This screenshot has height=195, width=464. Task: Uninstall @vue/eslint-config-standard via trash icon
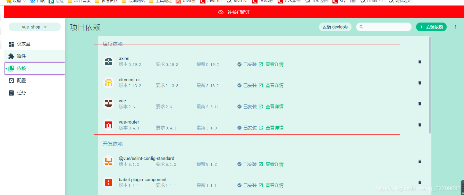point(420,161)
